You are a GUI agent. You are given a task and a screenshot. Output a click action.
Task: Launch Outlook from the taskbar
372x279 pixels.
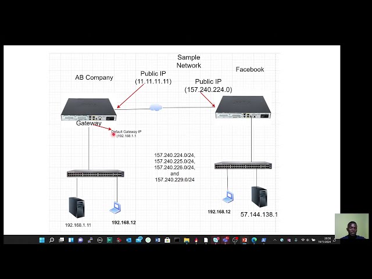click(x=129, y=240)
